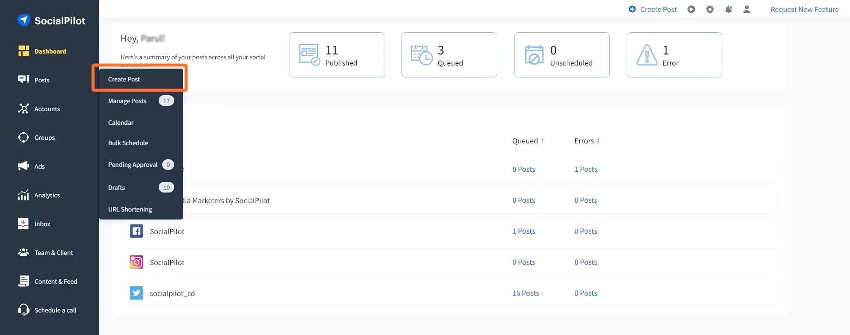The width and height of the screenshot is (850, 335).
Task: Click the Schedule a call headset icon
Action: point(23,310)
